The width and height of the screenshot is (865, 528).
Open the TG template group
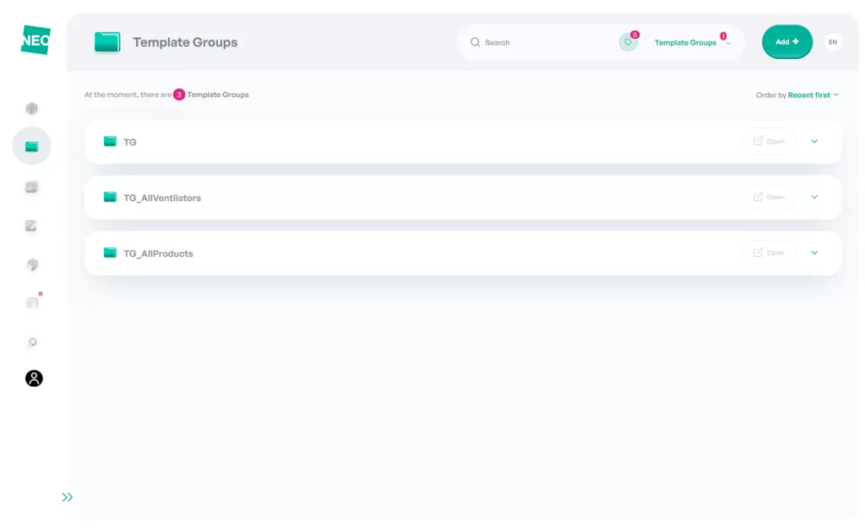769,141
